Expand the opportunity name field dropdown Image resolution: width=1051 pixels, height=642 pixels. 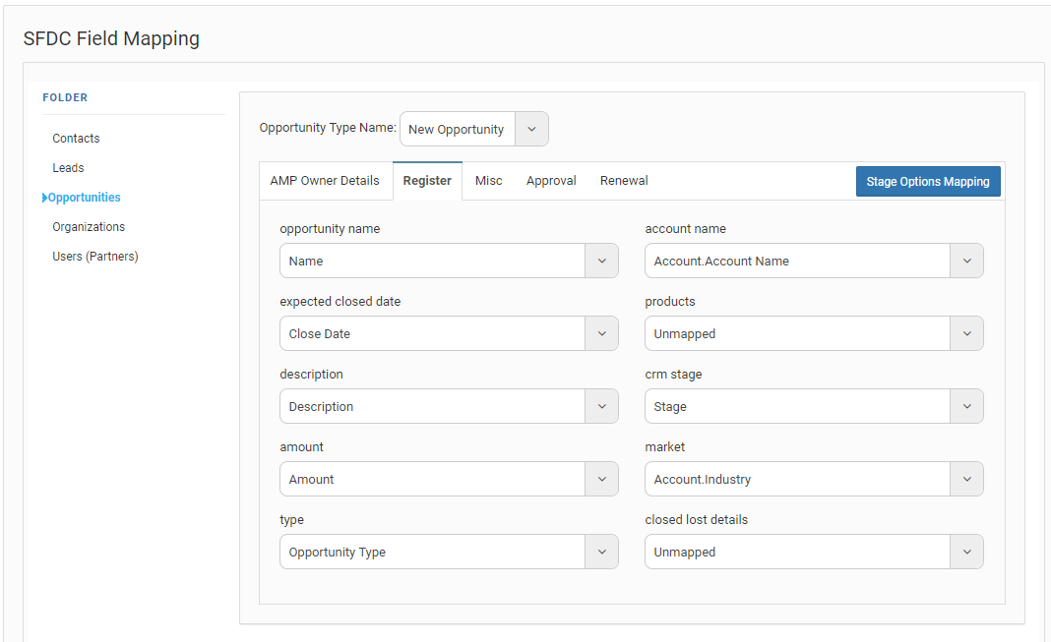click(x=601, y=262)
